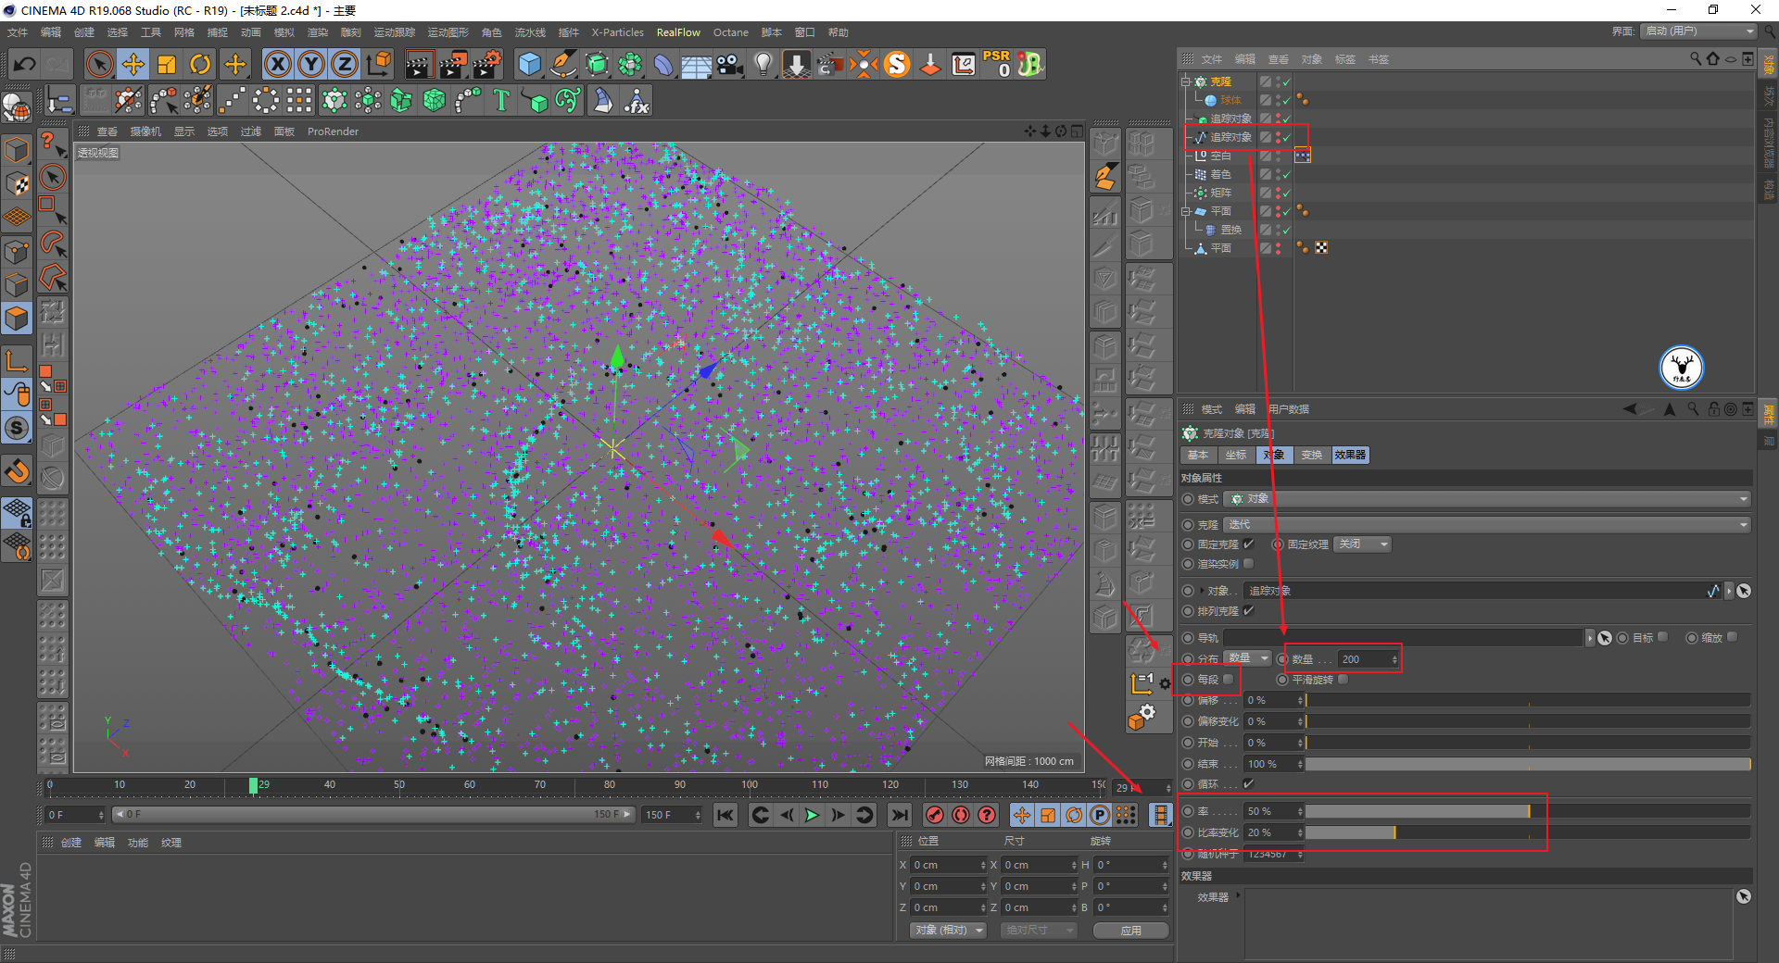Click the record active objects keyframe button

coord(935,815)
